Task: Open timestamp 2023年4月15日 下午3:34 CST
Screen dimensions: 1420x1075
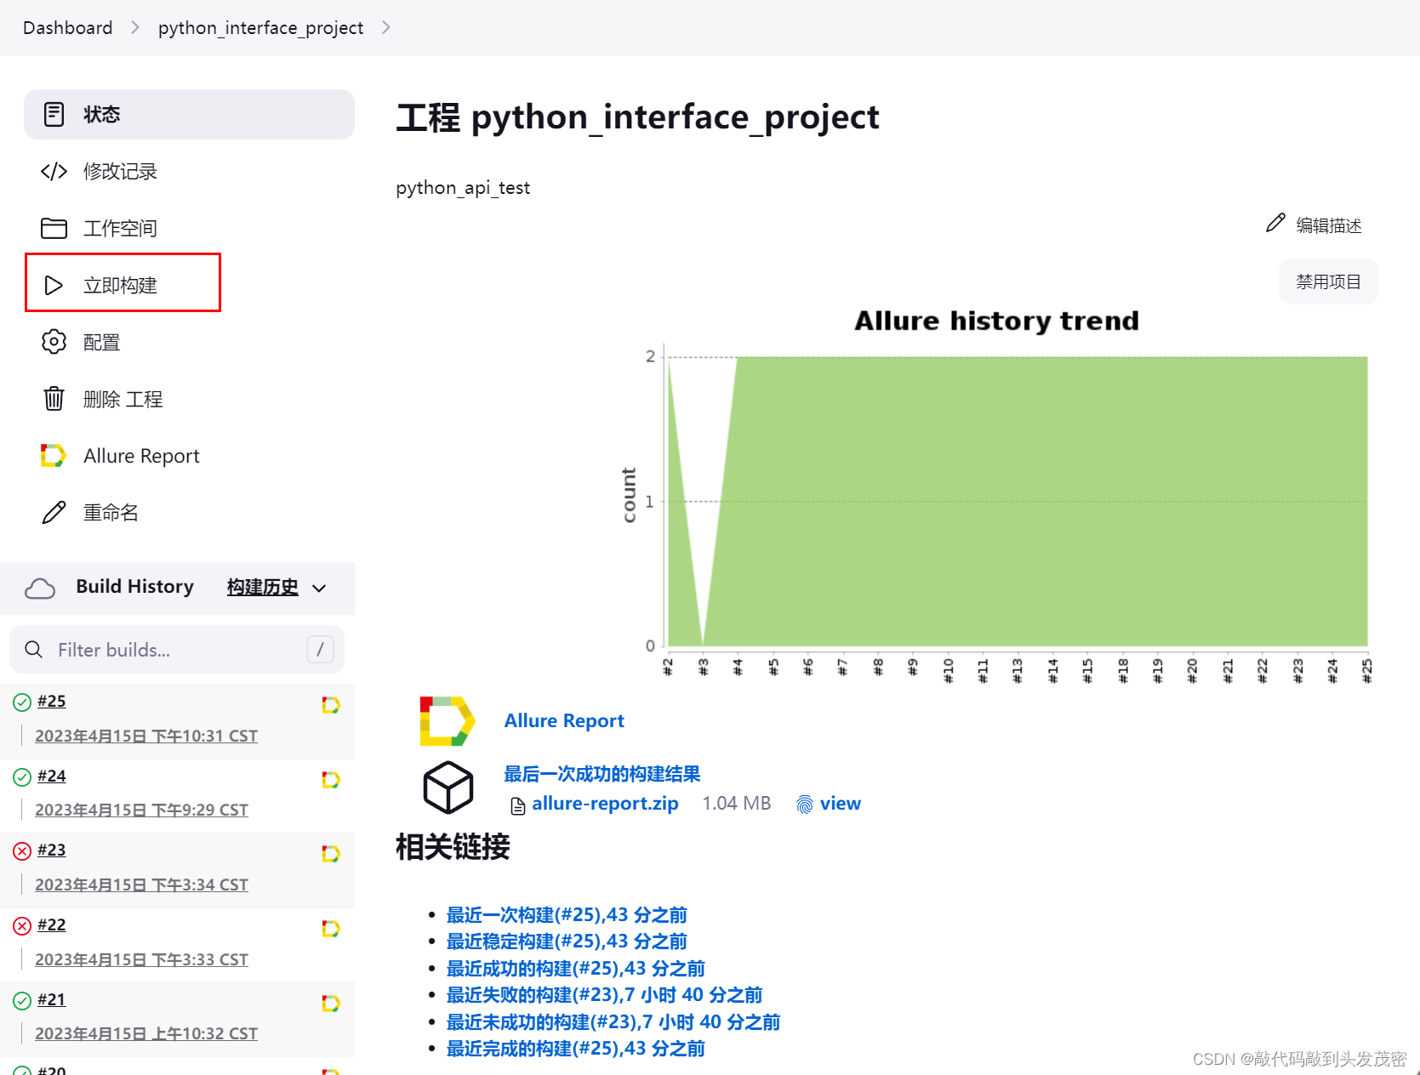Action: [141, 884]
